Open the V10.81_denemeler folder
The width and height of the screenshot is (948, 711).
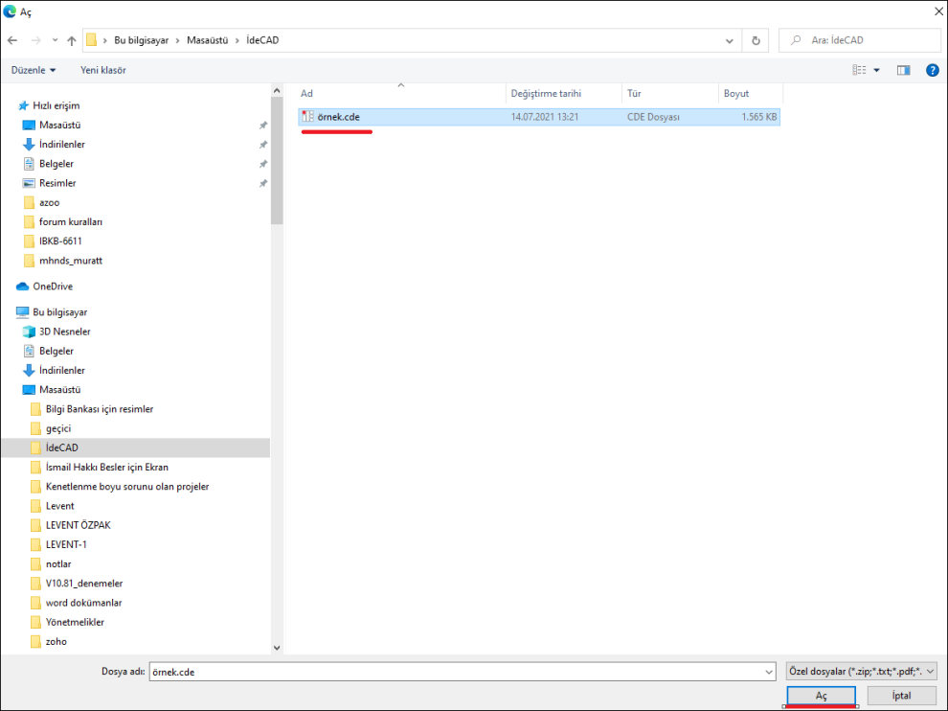click(84, 584)
